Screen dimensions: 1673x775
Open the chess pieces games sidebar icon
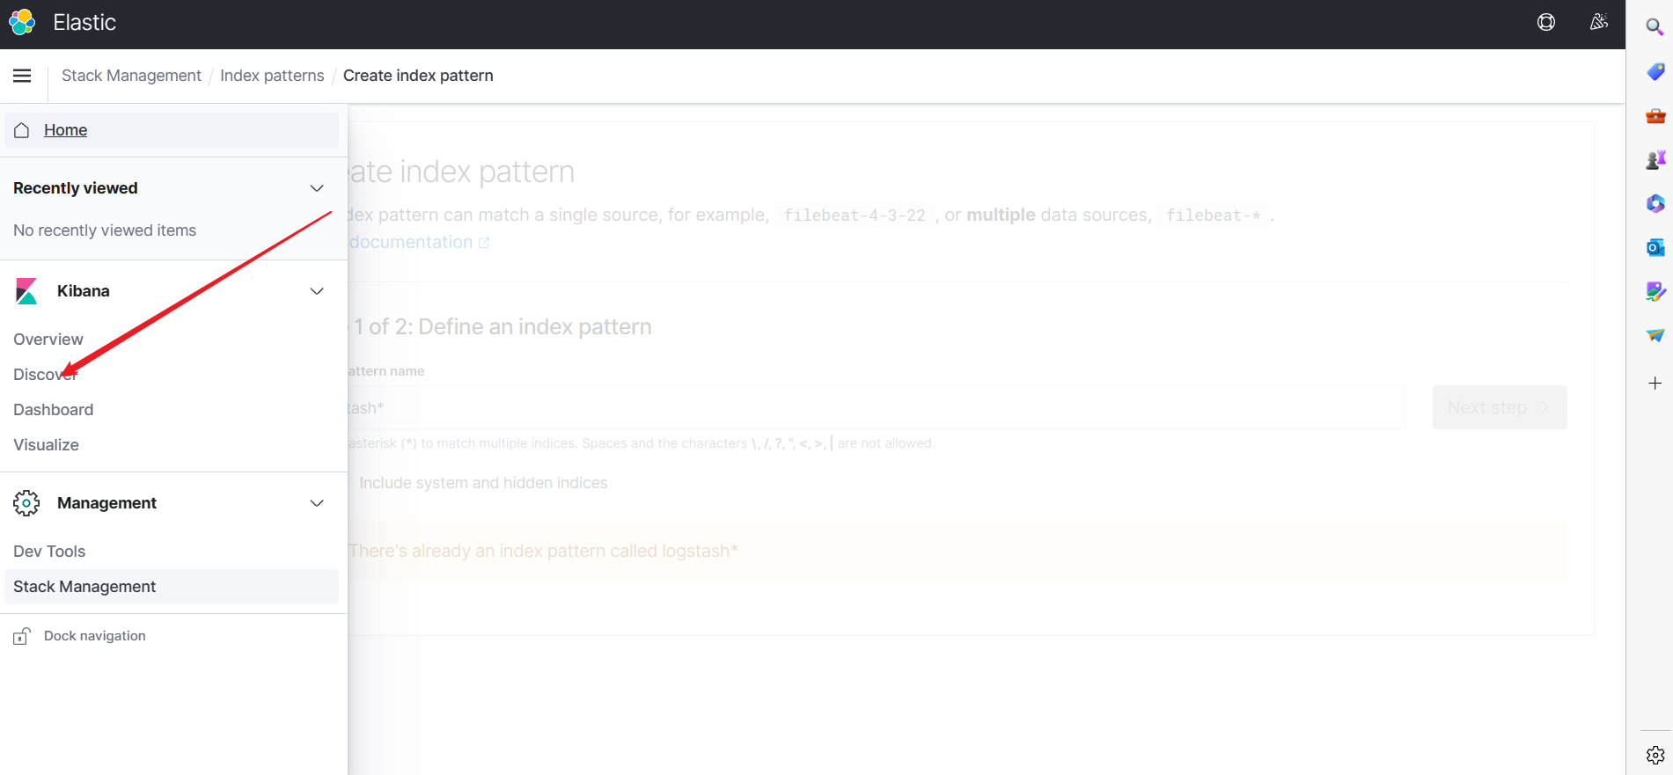click(x=1655, y=159)
